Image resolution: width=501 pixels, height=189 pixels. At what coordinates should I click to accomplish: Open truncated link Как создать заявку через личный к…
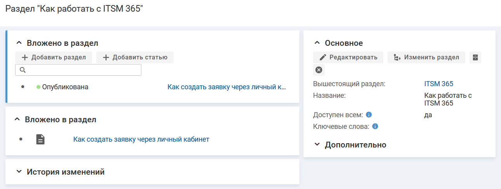pos(226,87)
